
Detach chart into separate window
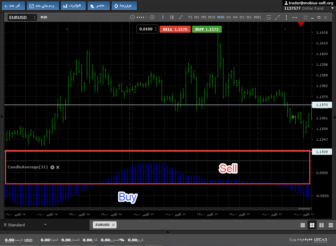[x=306, y=17]
